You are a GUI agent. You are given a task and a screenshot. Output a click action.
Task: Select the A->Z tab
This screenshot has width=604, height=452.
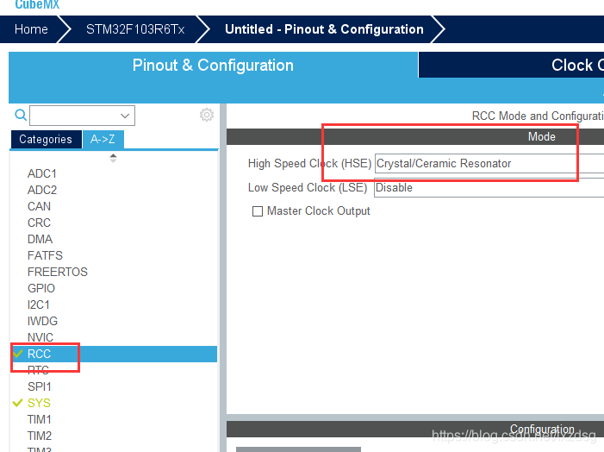(103, 139)
